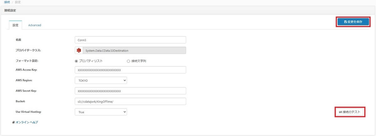Expand the Use Virtual Hosting dropdown

click(x=101, y=112)
